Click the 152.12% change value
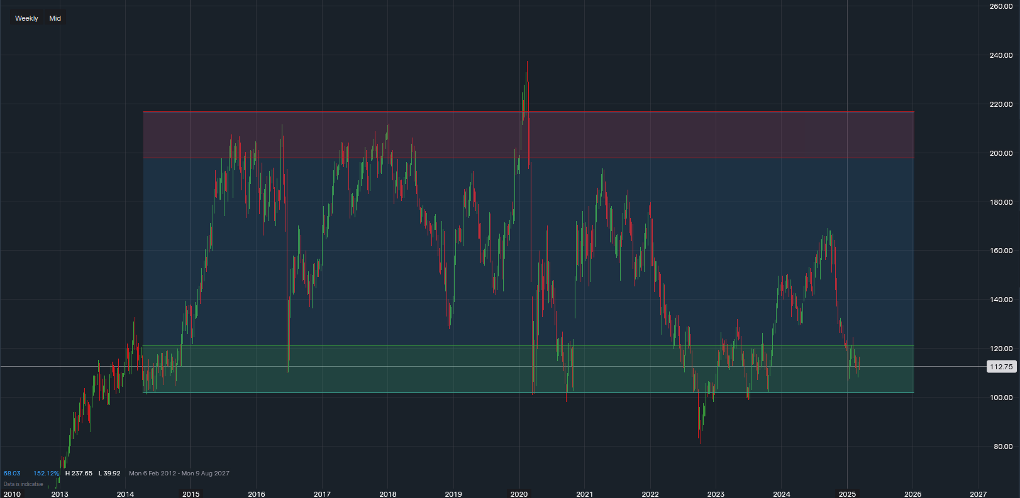The image size is (1020, 498). click(46, 474)
